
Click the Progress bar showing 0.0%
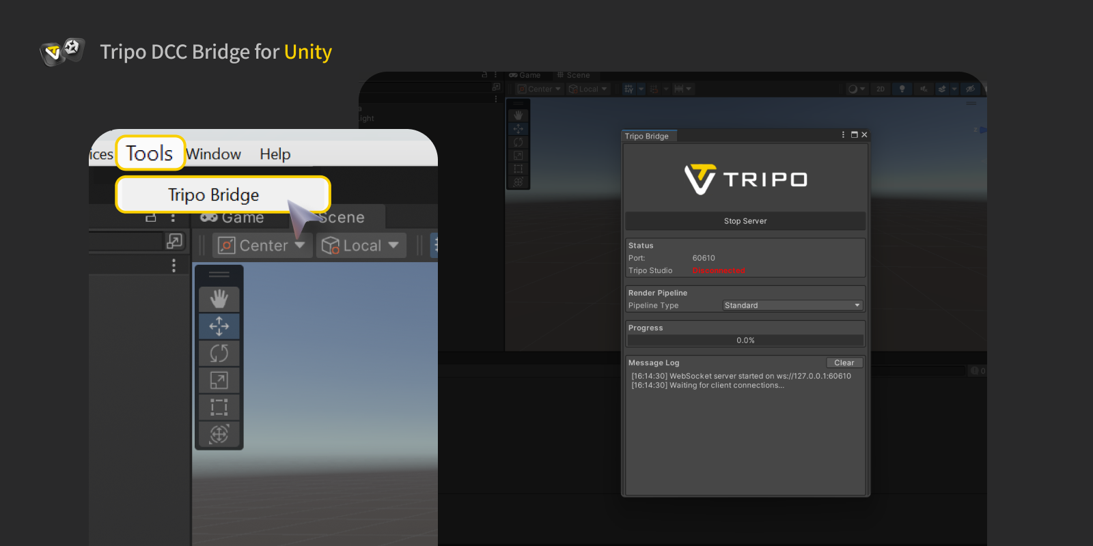coord(745,341)
